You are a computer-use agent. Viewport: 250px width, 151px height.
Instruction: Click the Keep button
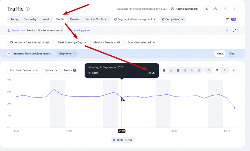click(x=220, y=54)
